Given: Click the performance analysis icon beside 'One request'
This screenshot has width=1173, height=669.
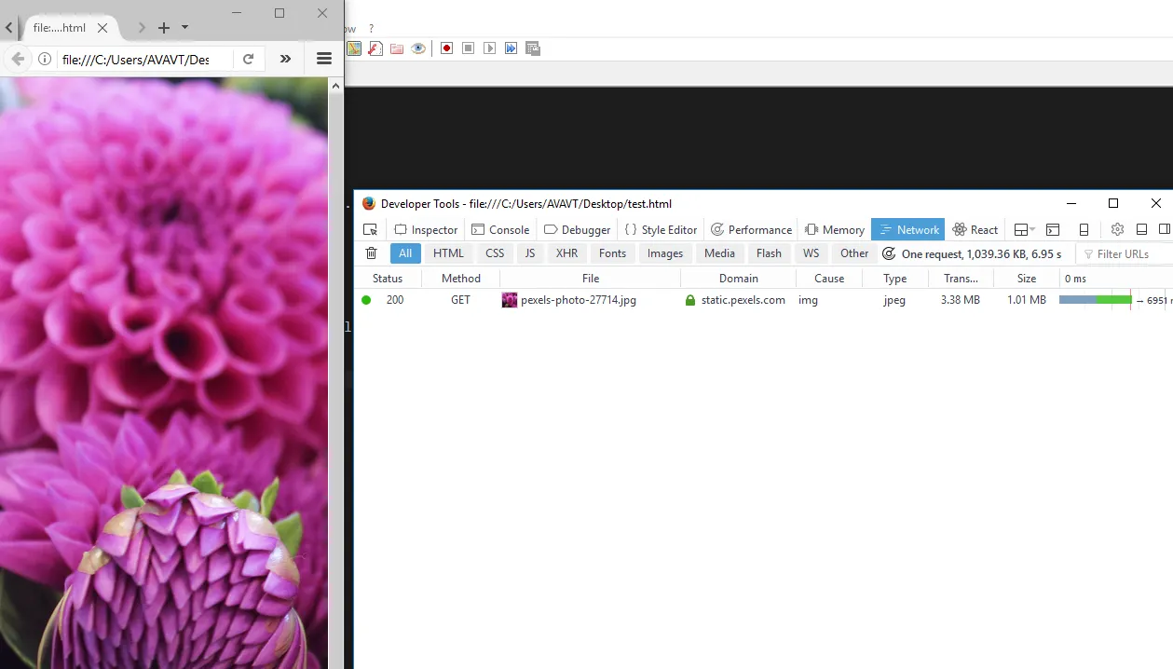Looking at the screenshot, I should [889, 253].
